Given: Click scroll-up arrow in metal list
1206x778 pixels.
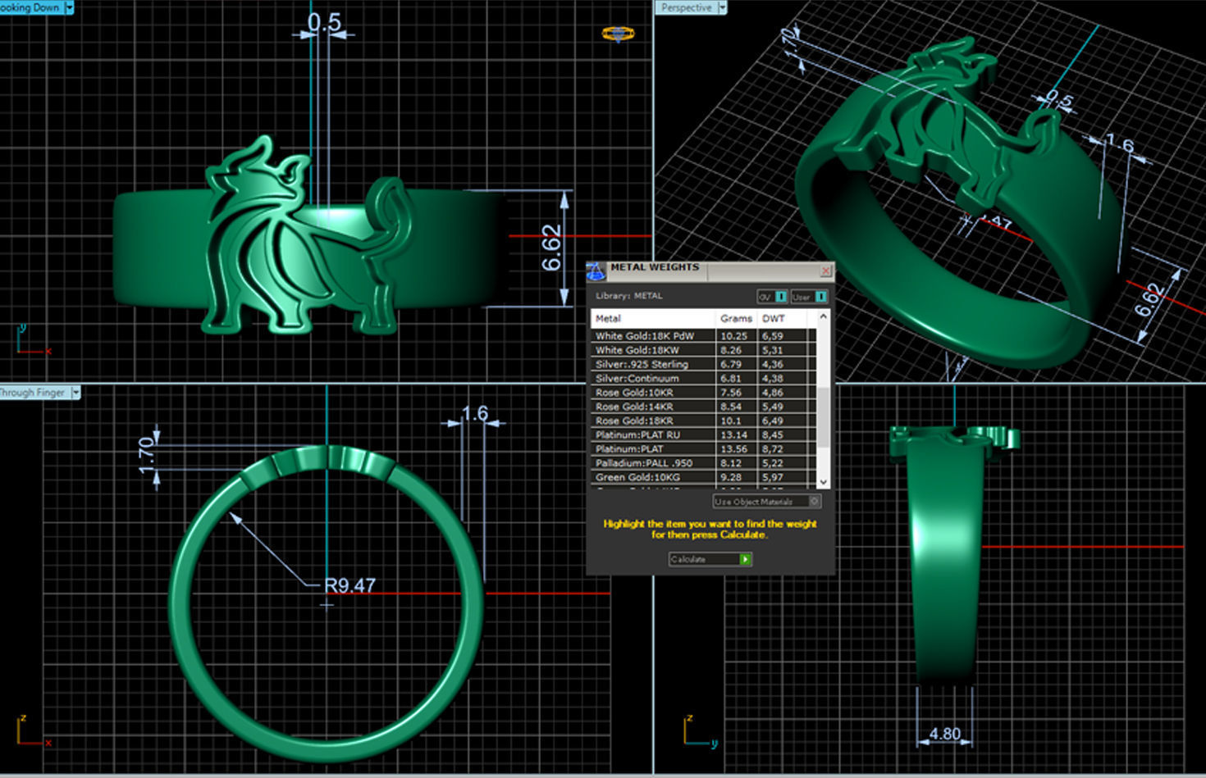Looking at the screenshot, I should [x=824, y=316].
